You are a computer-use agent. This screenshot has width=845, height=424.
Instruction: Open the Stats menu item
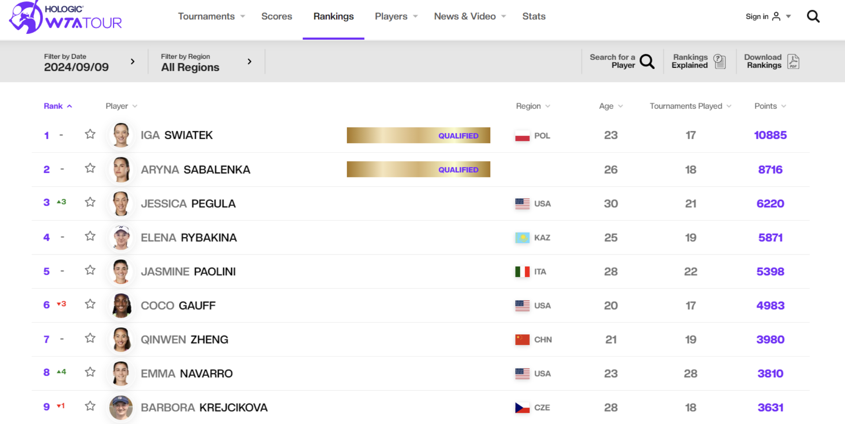coord(534,16)
